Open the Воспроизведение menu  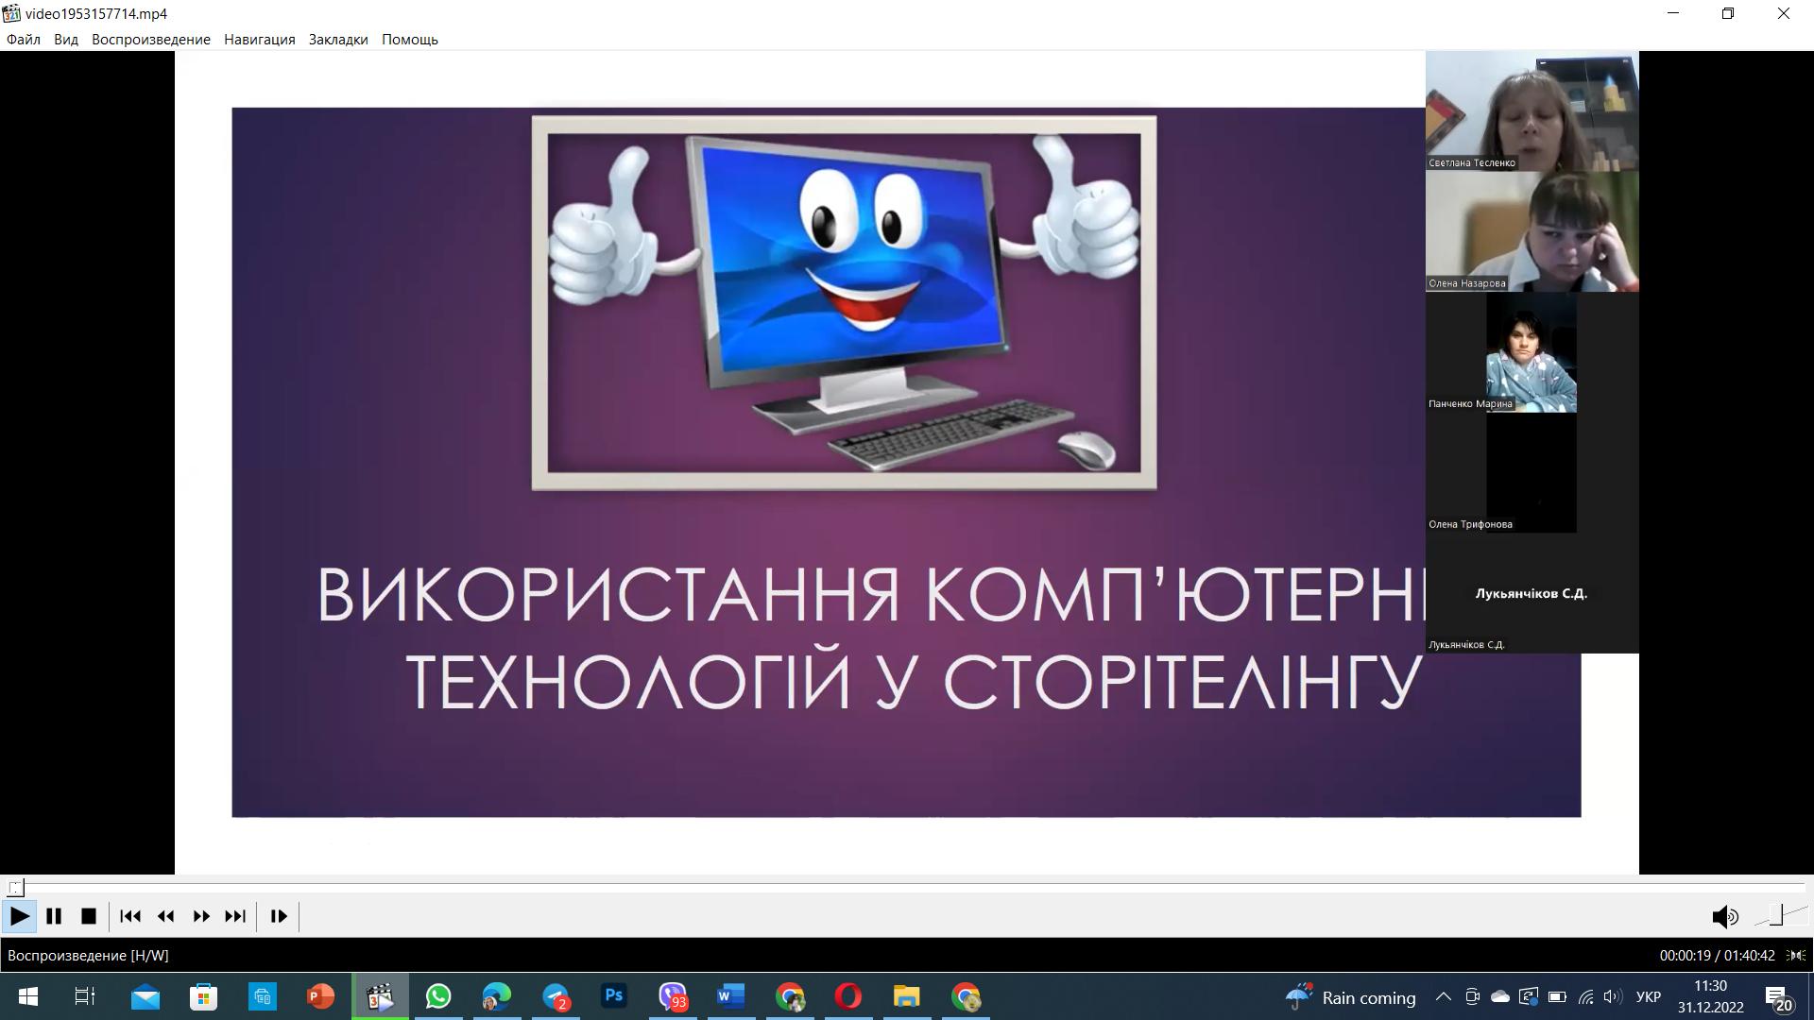[150, 40]
